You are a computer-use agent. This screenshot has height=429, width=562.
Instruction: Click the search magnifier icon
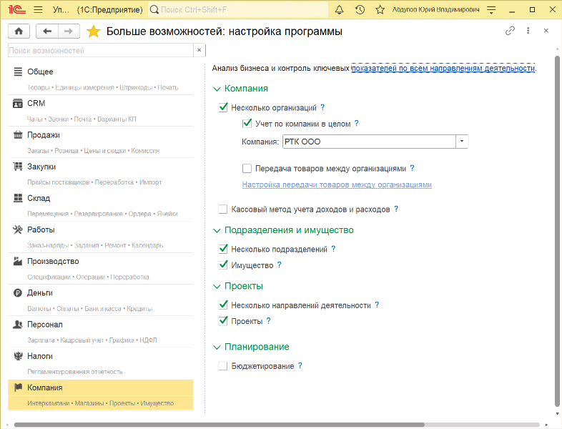click(154, 10)
